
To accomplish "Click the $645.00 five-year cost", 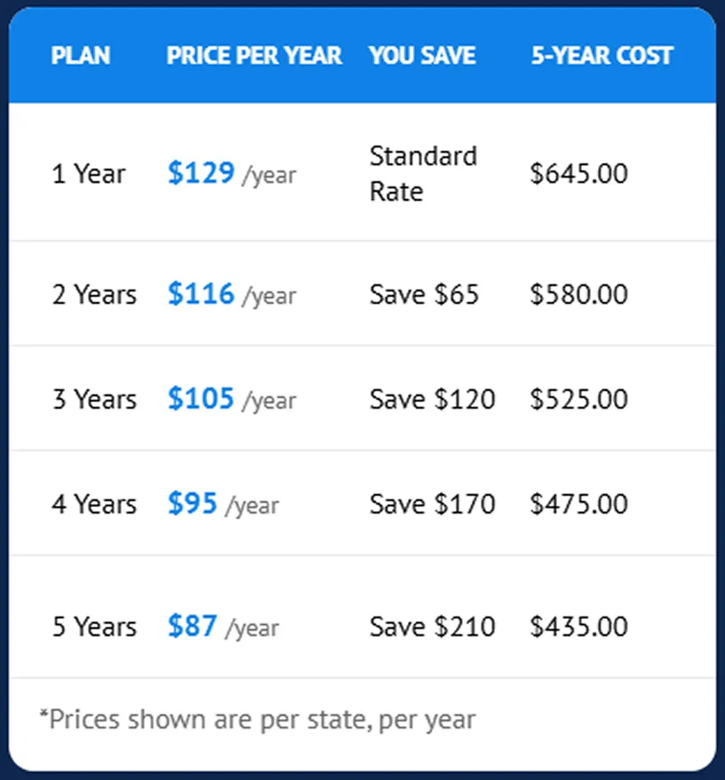I will click(579, 174).
